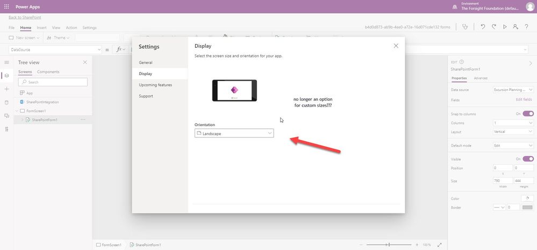Open the Orientation Landscape dropdown
Screen dimensions: 537x250
[234, 134]
